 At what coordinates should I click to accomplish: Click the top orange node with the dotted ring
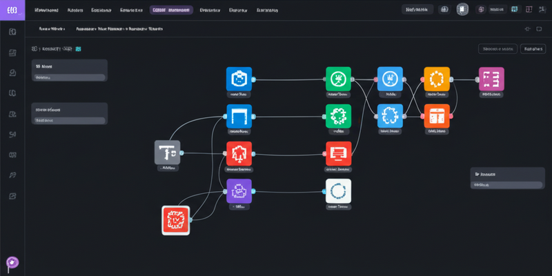(436, 79)
